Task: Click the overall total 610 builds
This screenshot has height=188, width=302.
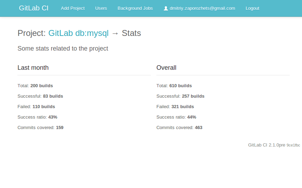Action: [181, 86]
